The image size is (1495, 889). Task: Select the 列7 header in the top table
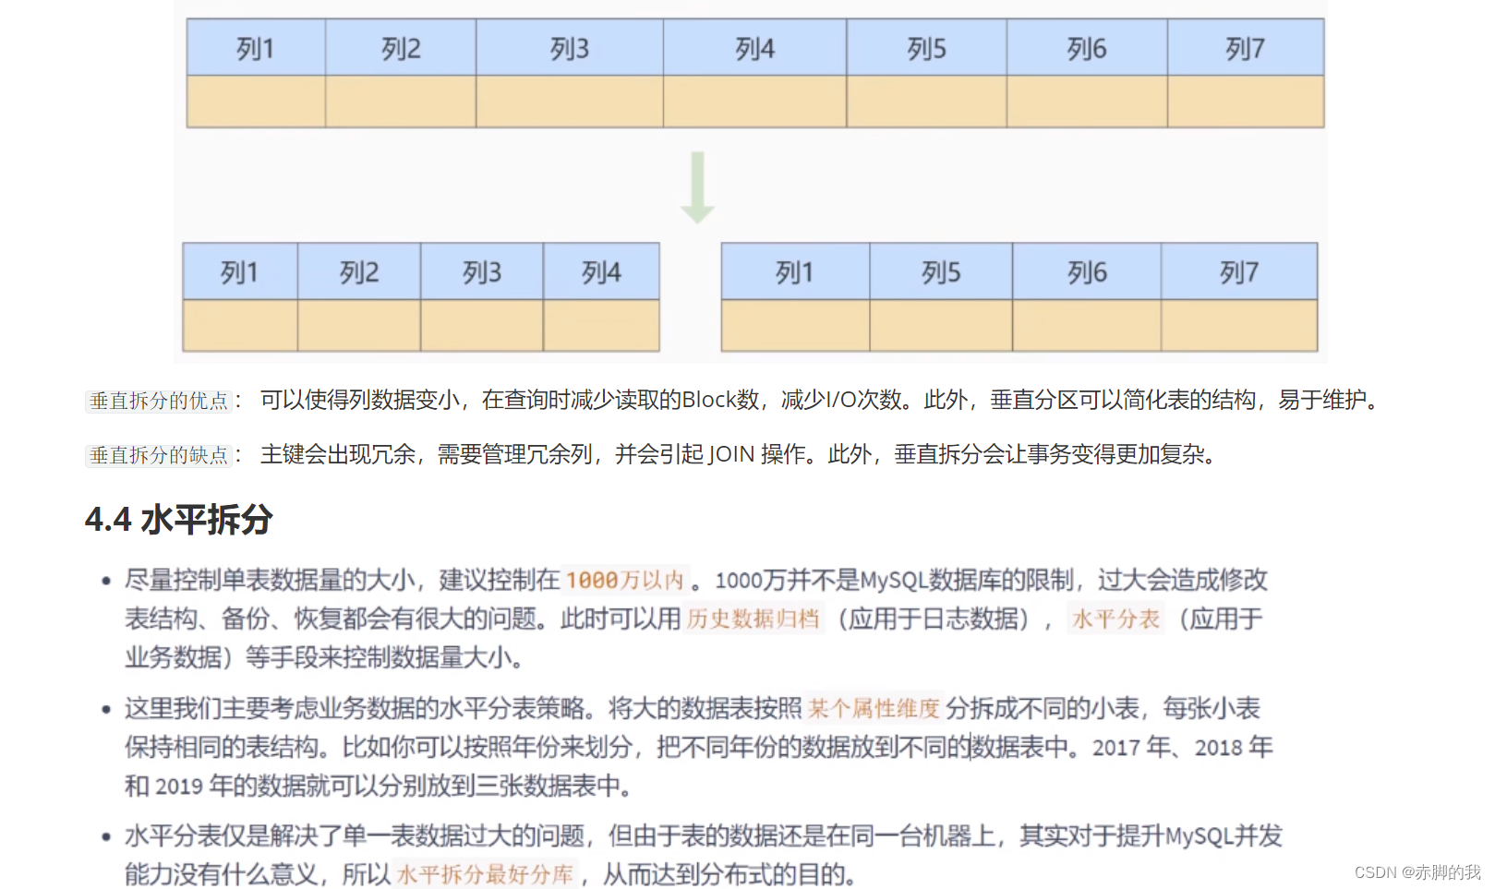pyautogui.click(x=1246, y=47)
